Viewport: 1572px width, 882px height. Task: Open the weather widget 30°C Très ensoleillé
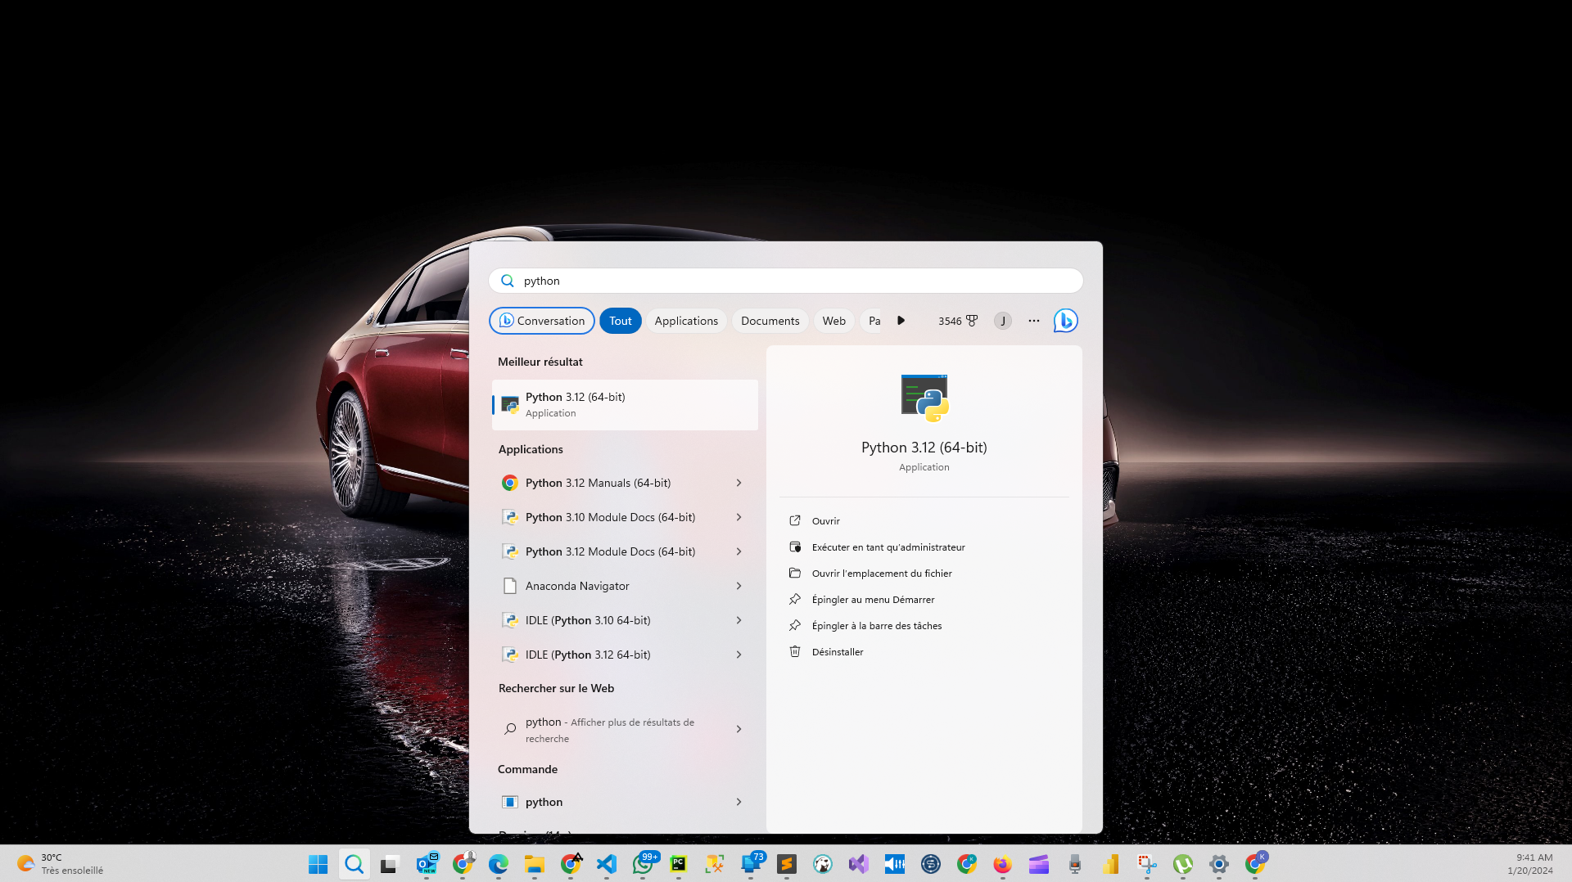[x=61, y=864]
